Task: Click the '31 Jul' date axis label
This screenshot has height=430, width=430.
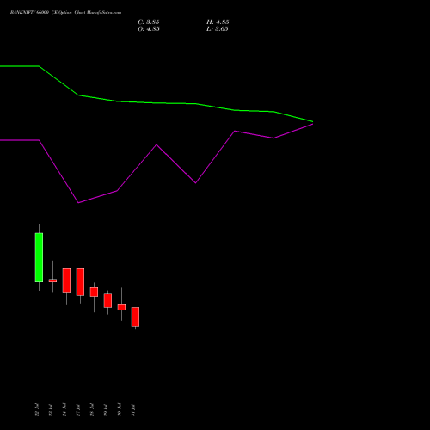Action: point(133,410)
